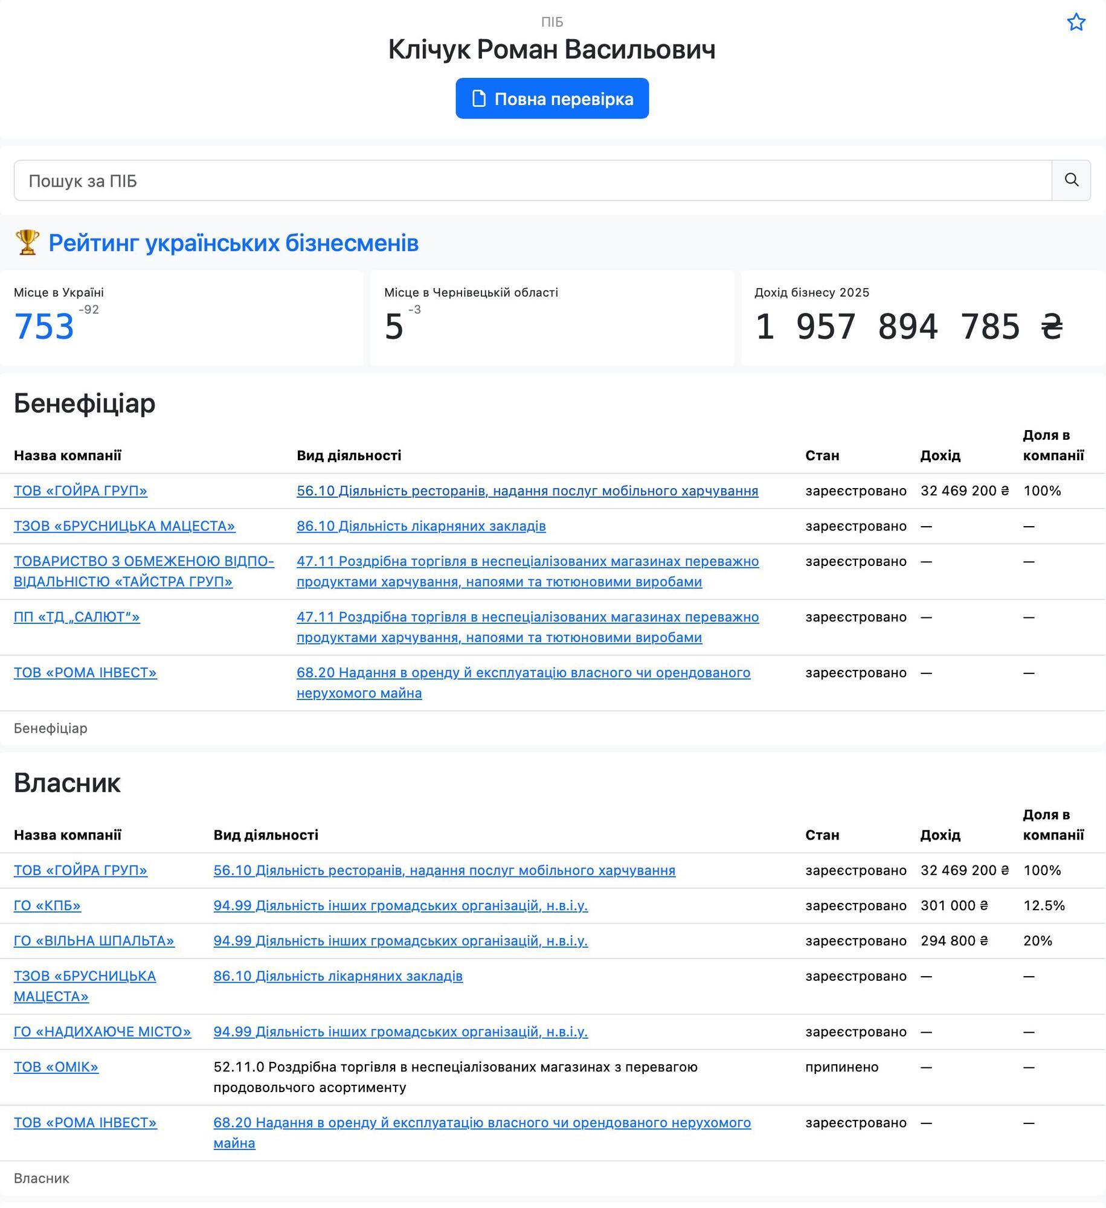Open 86.10 activity link in Власник table
This screenshot has width=1106, height=1208.
(x=338, y=975)
